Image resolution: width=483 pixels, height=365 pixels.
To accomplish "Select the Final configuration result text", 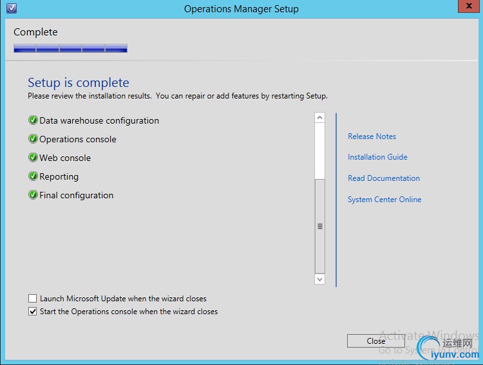I will click(77, 195).
